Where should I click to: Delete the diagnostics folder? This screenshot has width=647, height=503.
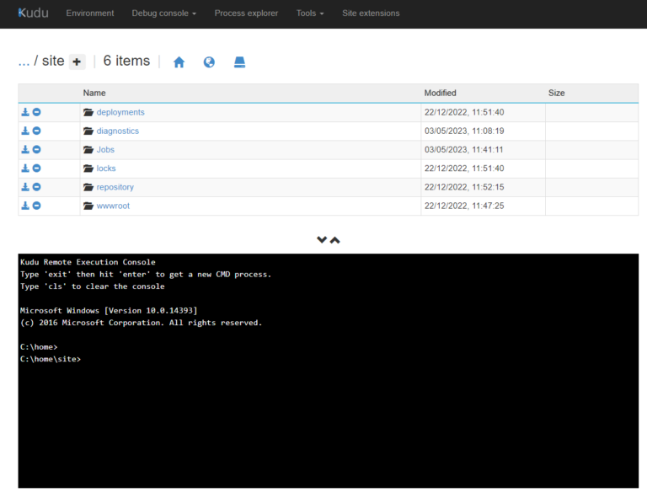tap(37, 131)
